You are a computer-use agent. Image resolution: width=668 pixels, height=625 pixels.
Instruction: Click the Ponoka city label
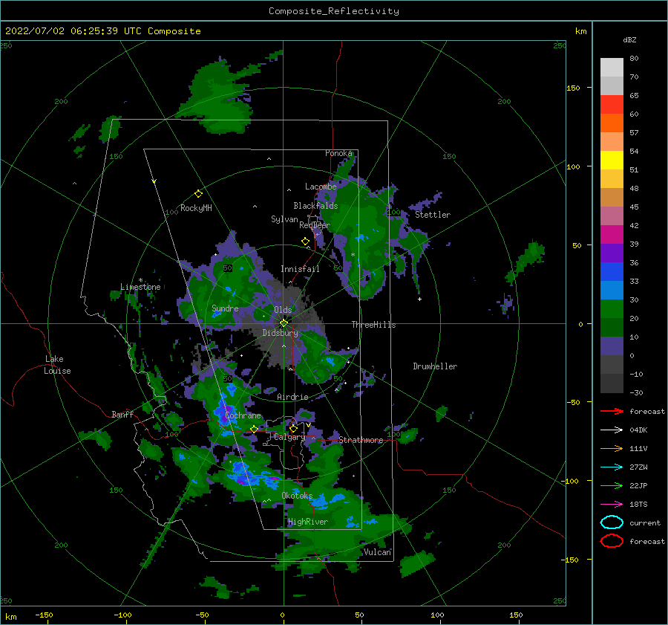(339, 153)
